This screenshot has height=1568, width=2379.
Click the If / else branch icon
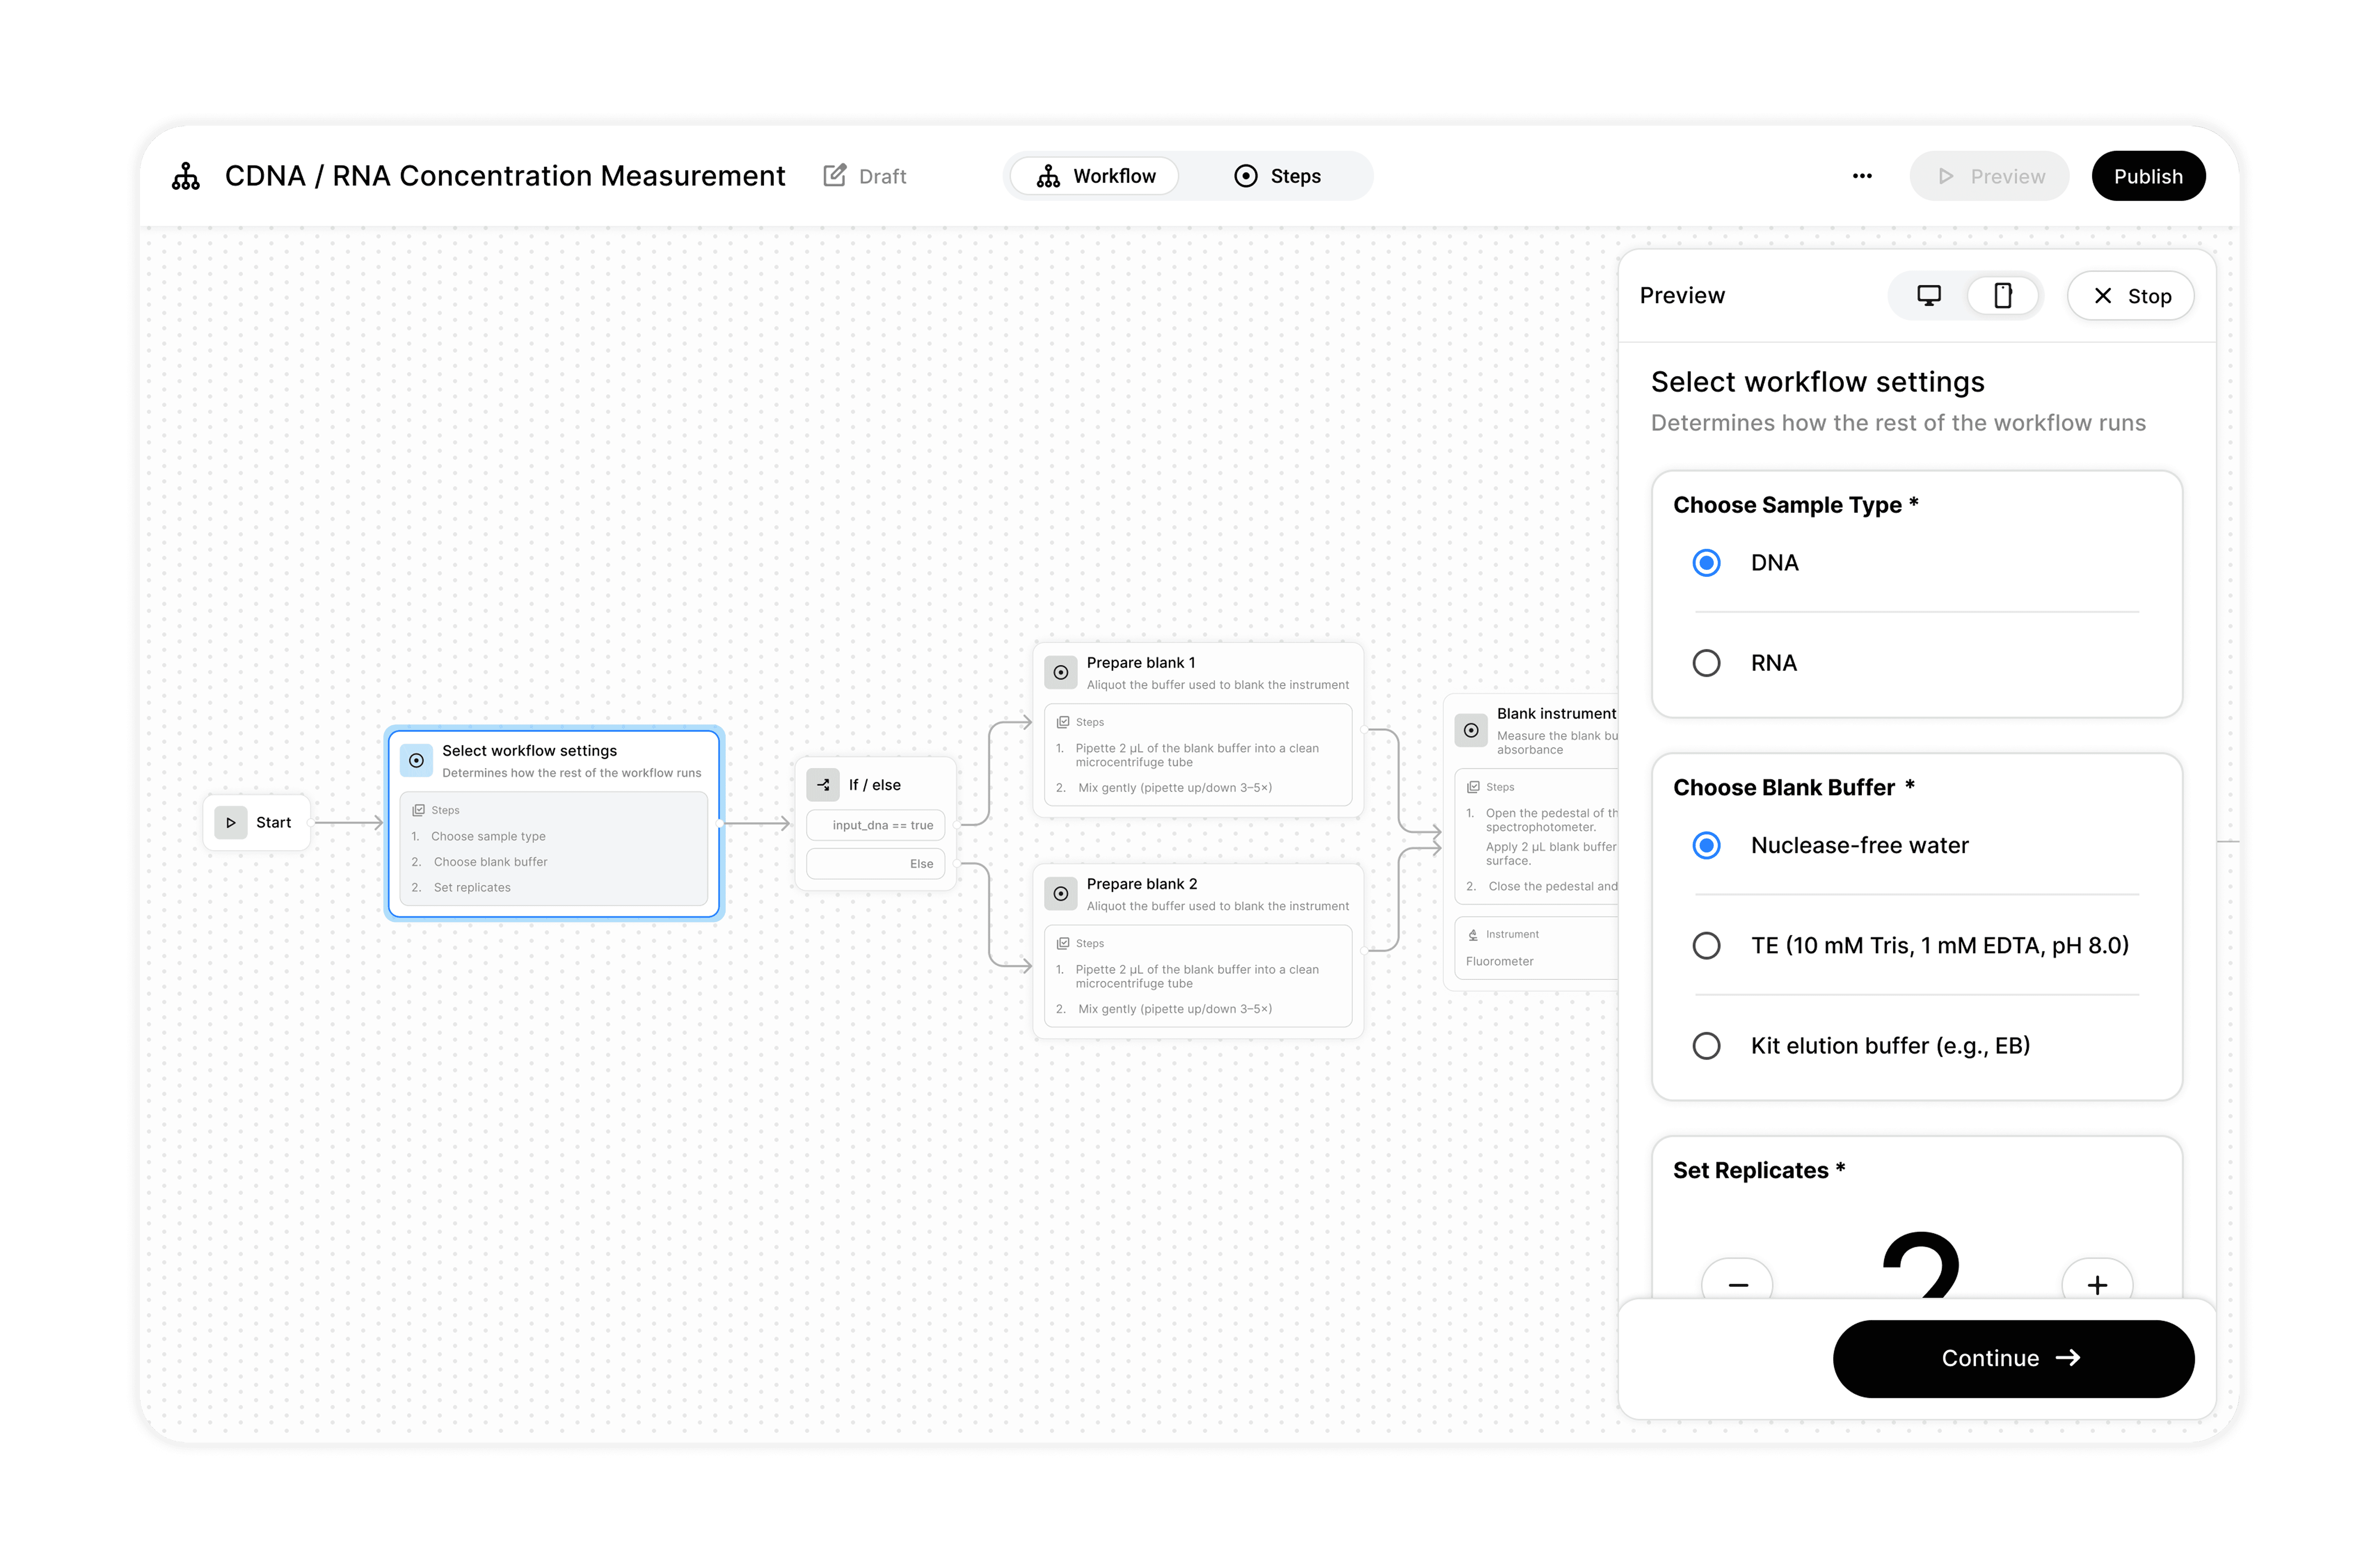pos(823,785)
